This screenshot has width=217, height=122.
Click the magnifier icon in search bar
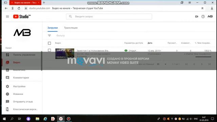tap(71, 17)
